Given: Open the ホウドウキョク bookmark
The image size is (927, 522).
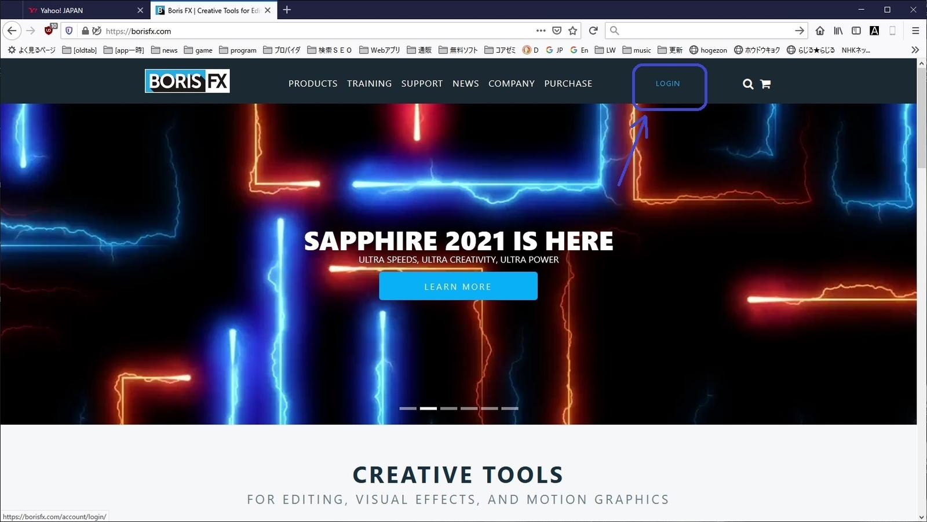Looking at the screenshot, I should 757,50.
